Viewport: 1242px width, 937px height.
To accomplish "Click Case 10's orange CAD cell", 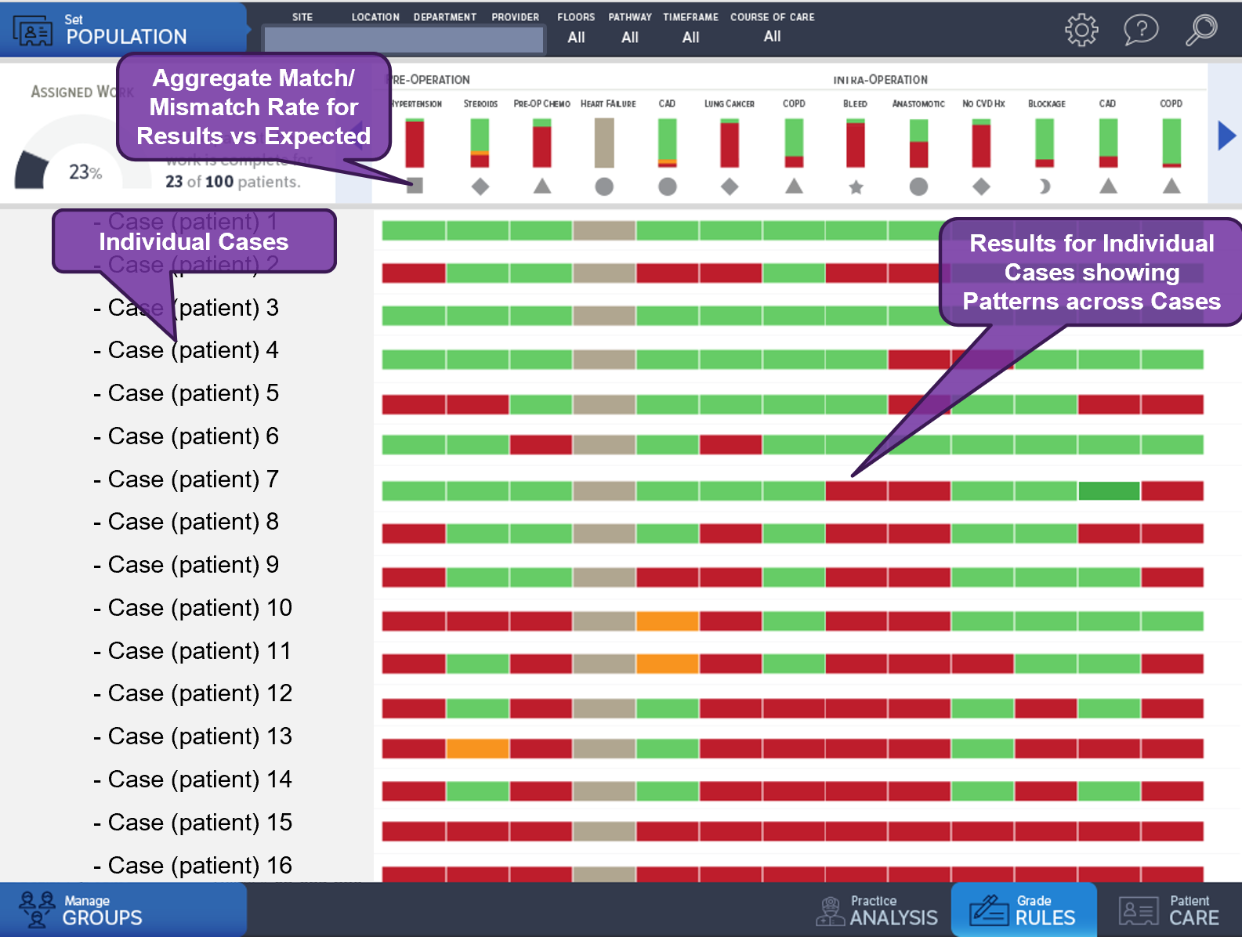I will pyautogui.click(x=667, y=621).
